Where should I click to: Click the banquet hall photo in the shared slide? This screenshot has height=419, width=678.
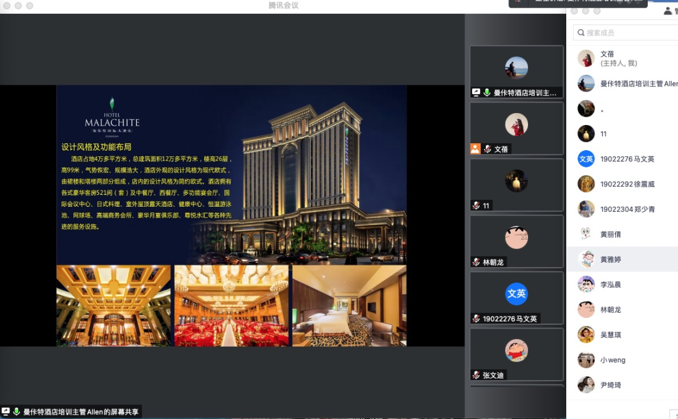[x=232, y=305]
